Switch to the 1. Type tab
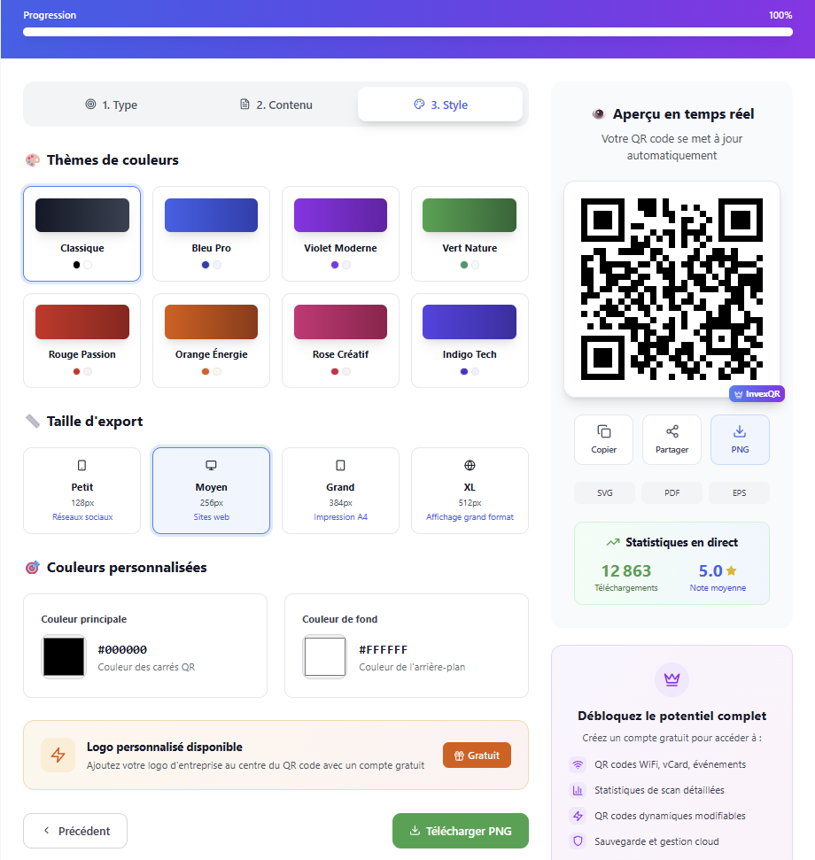The image size is (815, 860). pos(112,105)
